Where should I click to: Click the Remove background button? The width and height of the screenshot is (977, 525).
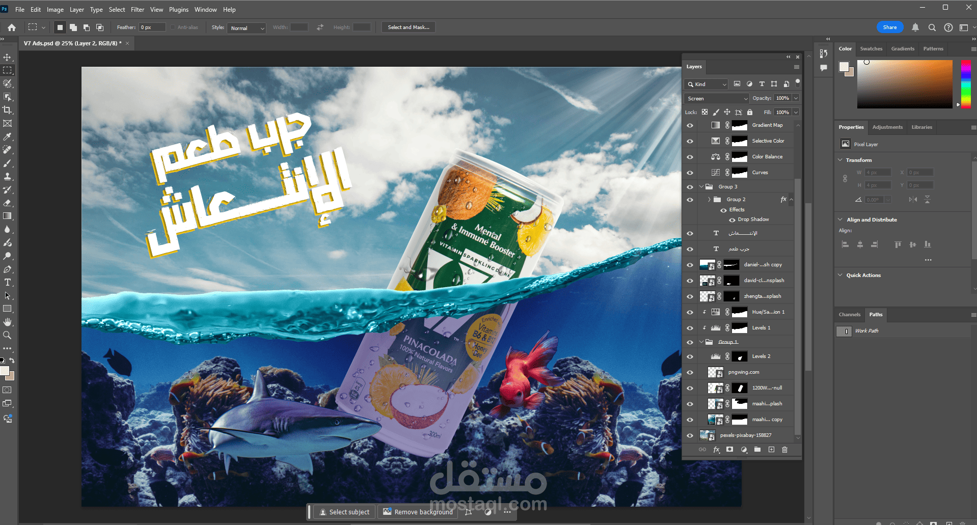(418, 512)
